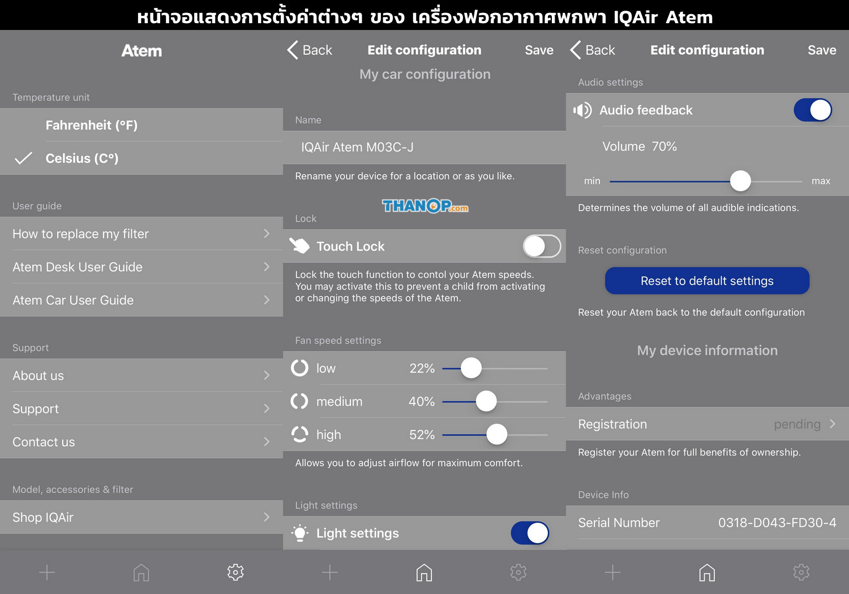Screen dimensions: 849x594
Task: Click the Volume slider handle
Action: pyautogui.click(x=740, y=181)
